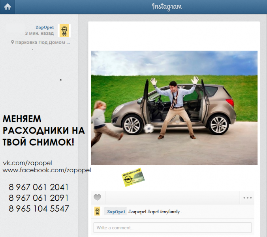
Task: Click the Write a comment field
Action: [x=172, y=228]
